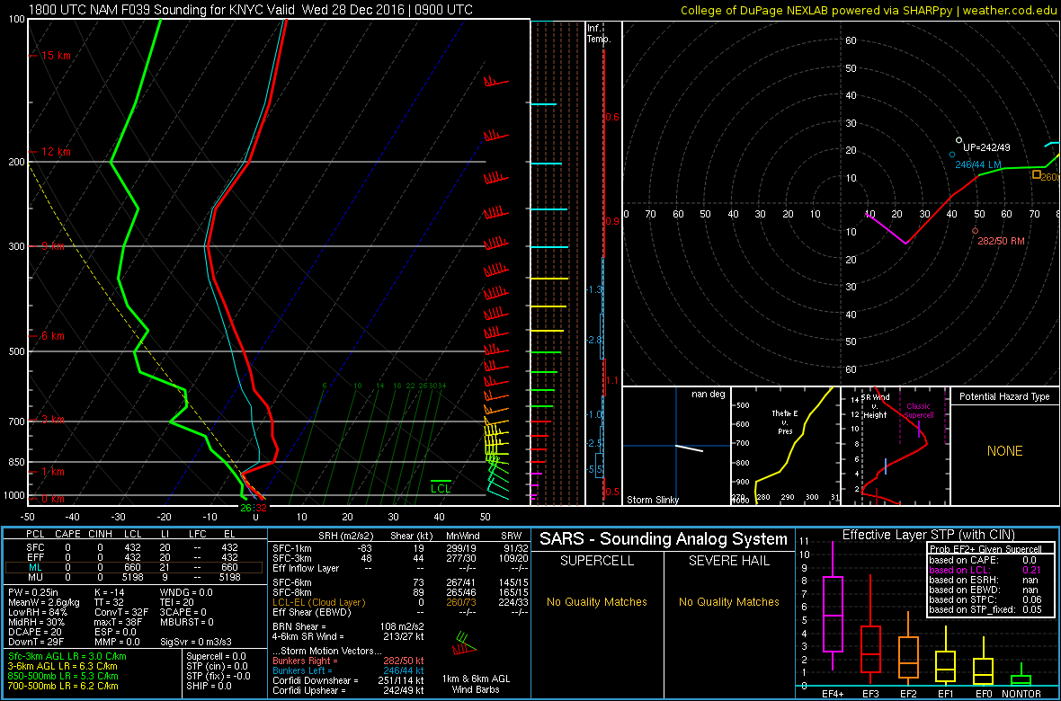Click the NONE potential hazard type label
Screen dimensions: 1061x701
click(1004, 451)
